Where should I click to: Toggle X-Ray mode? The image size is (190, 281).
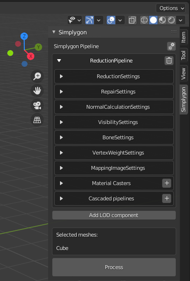click(x=132, y=20)
